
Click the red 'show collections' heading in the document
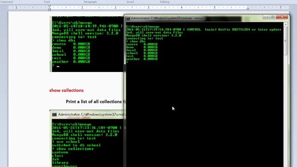(x=66, y=90)
